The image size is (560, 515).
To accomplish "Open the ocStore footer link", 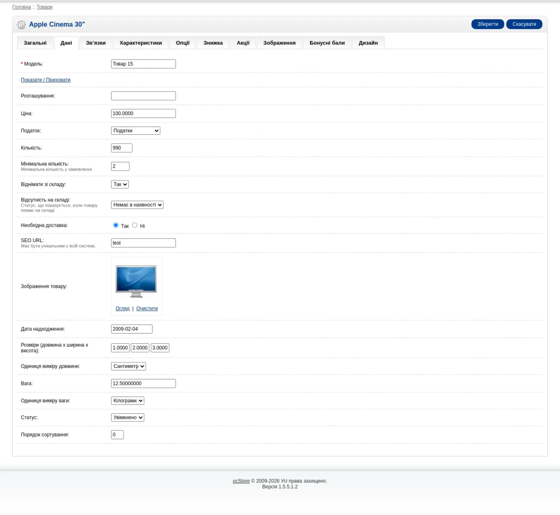I will [x=241, y=481].
